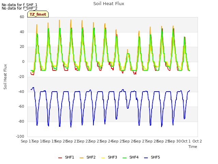Click the 20 y-axis tick label
This screenshot has width=218, height=164.
coord(22,47)
